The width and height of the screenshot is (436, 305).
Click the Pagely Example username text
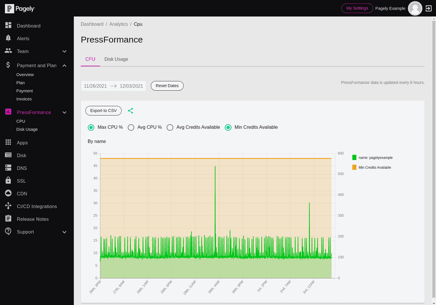click(x=390, y=8)
